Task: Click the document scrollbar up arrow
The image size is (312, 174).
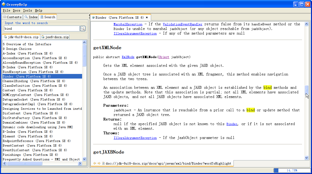Action: (x=306, y=24)
